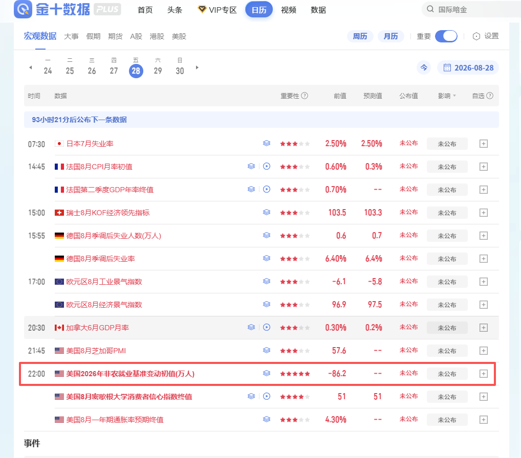Click previous value -86.2 for 非农就业基准变动

pos(337,373)
